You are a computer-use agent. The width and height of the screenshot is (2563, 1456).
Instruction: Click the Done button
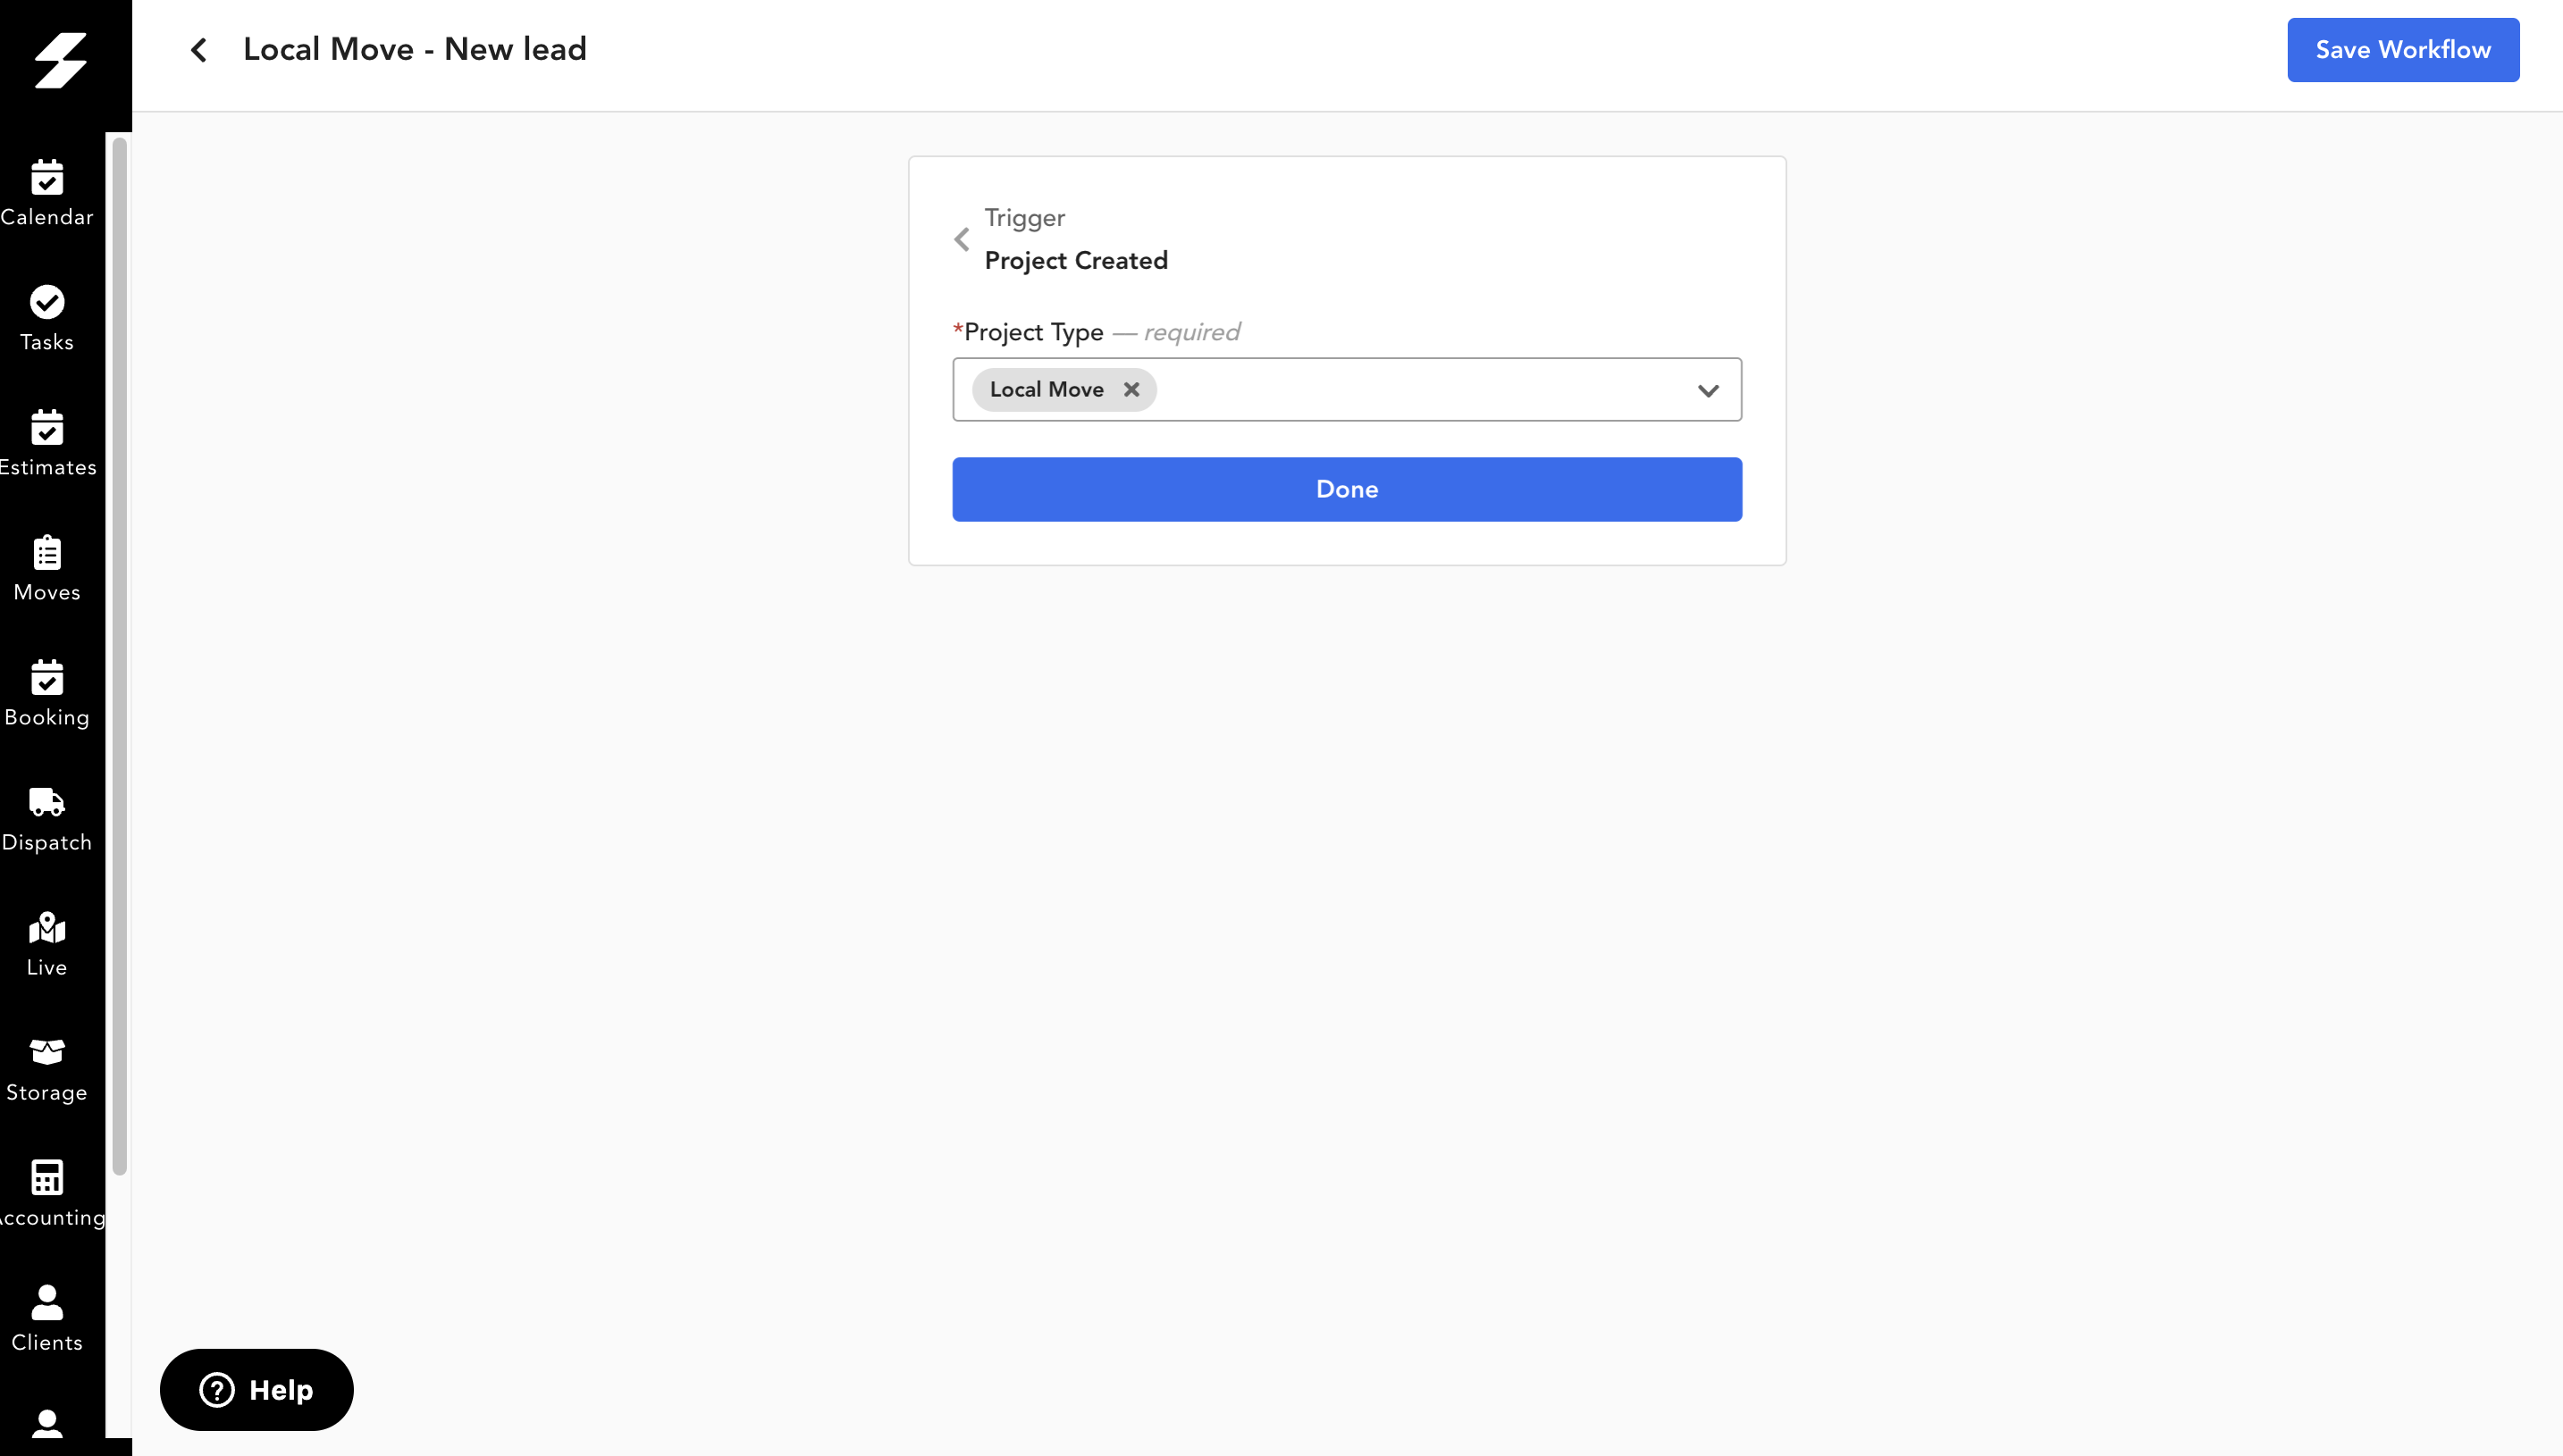tap(1347, 489)
